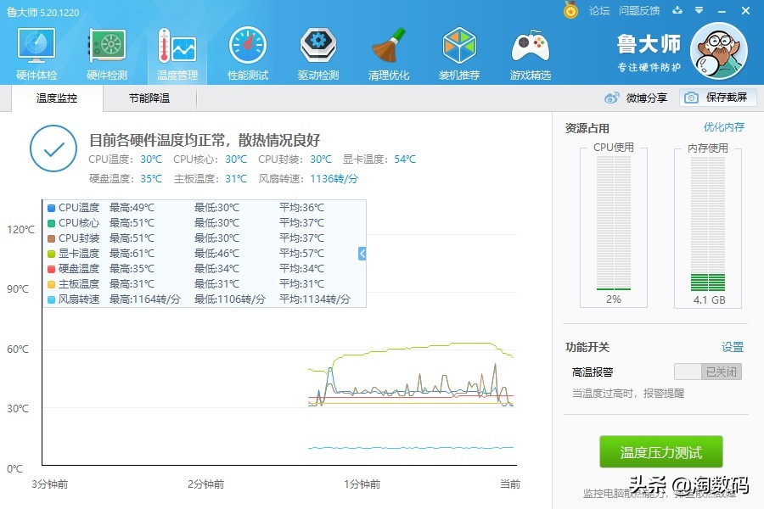Open the 设置 settings link
764x509 pixels.
tap(732, 347)
